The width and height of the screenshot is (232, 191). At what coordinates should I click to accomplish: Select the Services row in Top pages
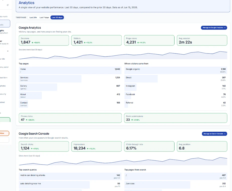[70, 79]
